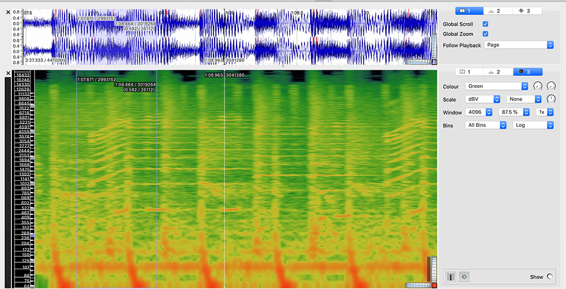The width and height of the screenshot is (566, 289).
Task: Click the dial at end of Scale row
Action: 551,99
